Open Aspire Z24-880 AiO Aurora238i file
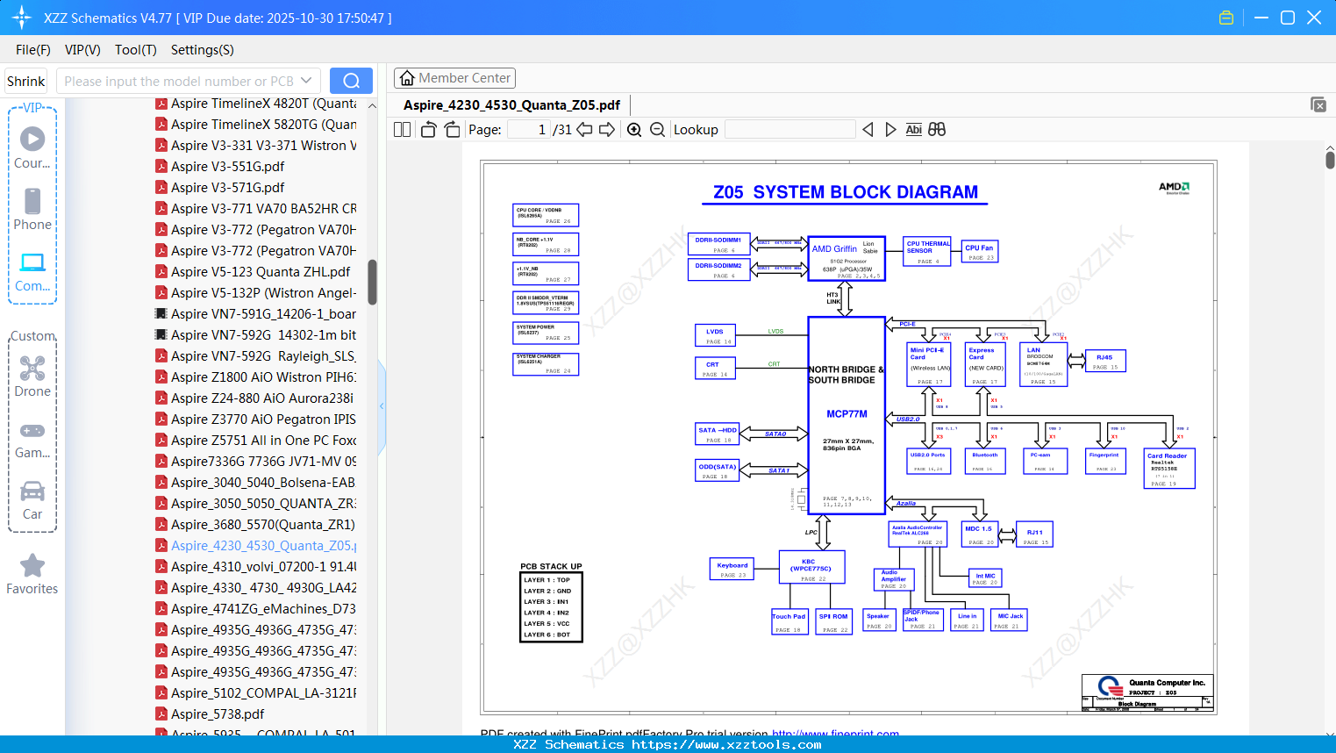The image size is (1336, 753). [256, 398]
